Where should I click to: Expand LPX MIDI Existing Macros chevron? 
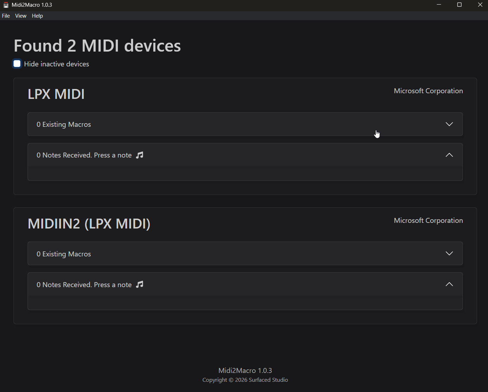pyautogui.click(x=449, y=124)
